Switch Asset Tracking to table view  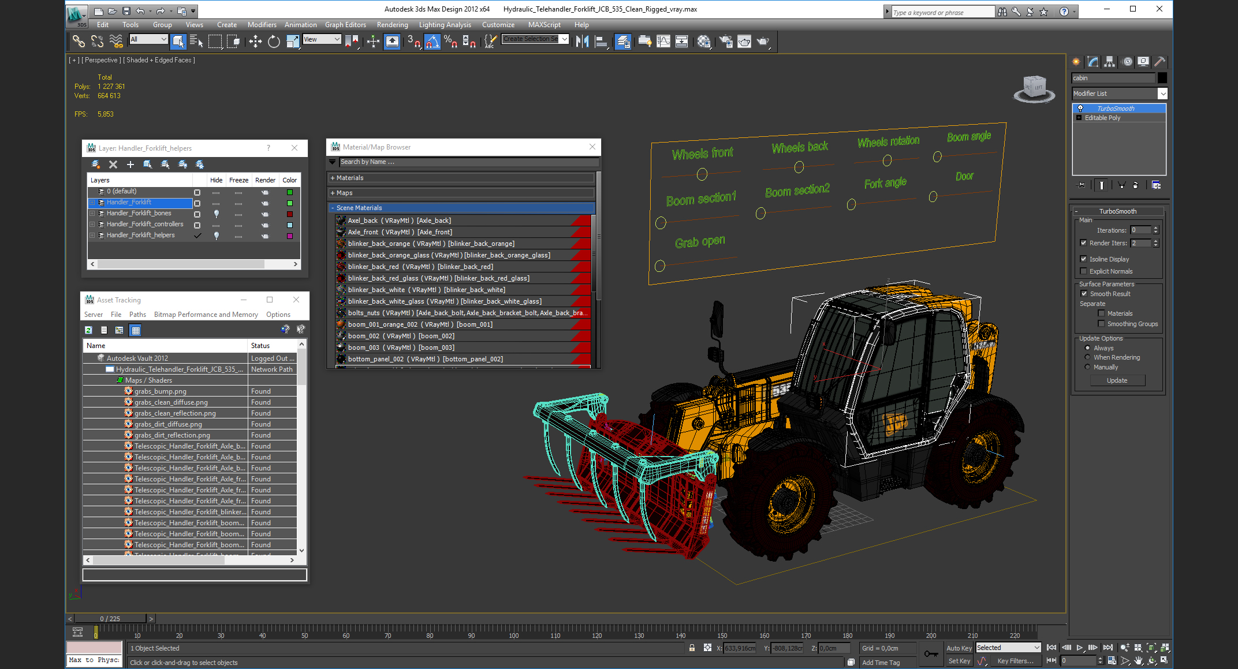coord(136,330)
